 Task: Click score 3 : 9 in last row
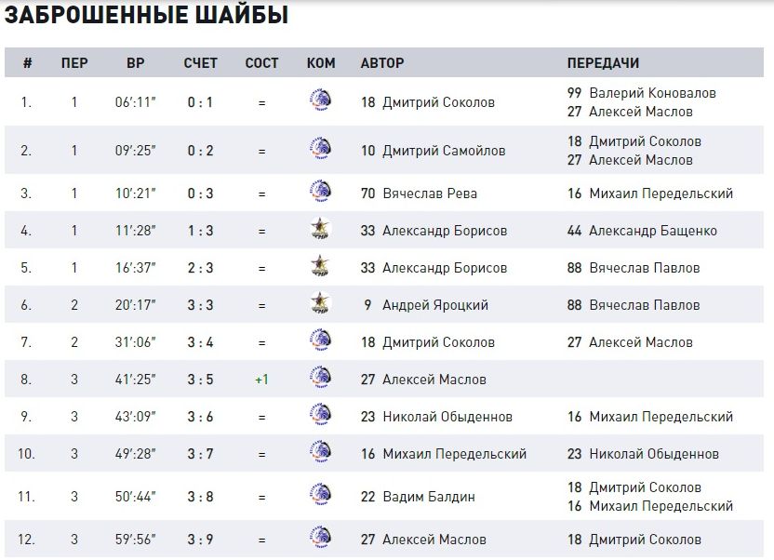200,540
